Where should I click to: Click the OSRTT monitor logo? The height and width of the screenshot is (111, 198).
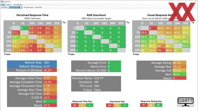click(x=185, y=102)
